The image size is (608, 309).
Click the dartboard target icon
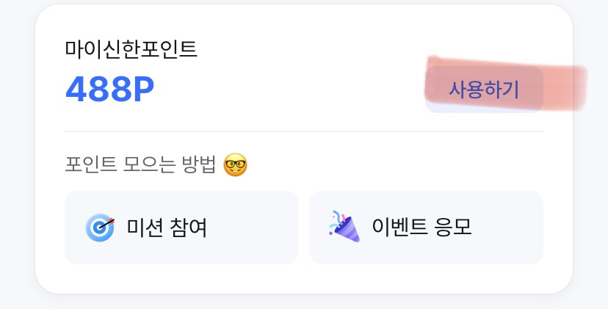[x=100, y=228]
